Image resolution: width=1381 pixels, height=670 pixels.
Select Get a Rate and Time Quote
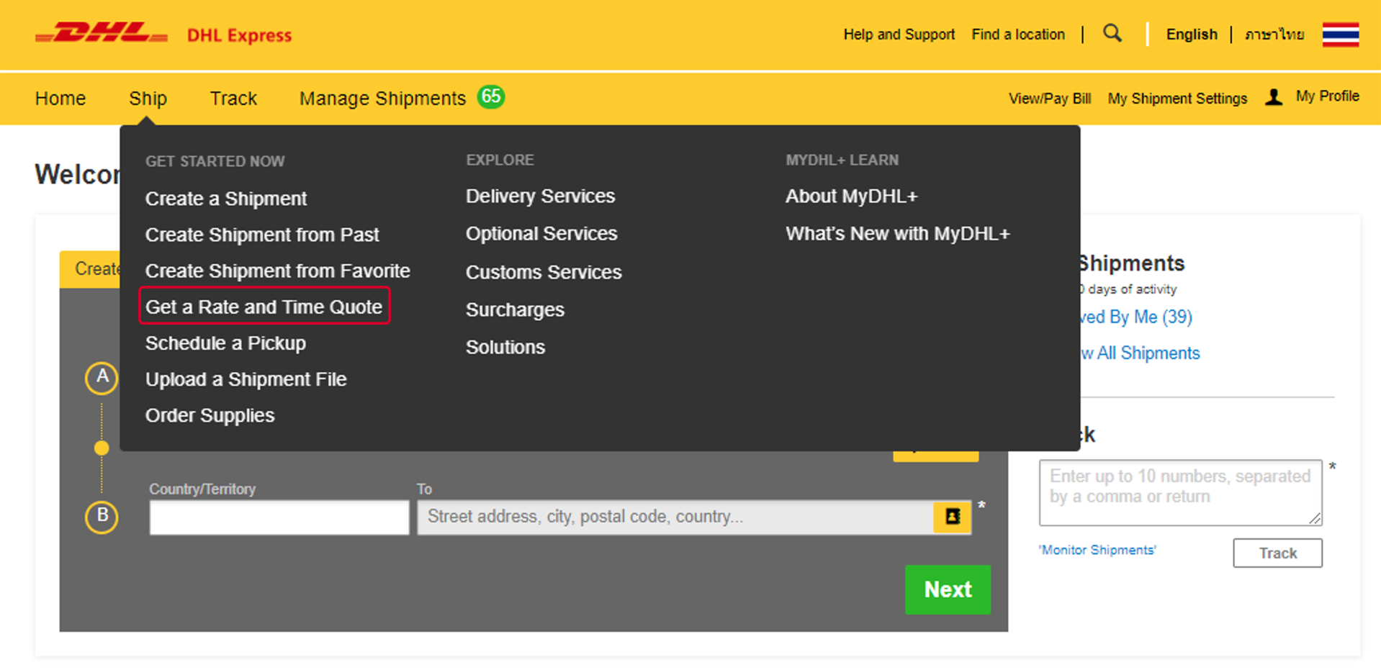[x=264, y=307]
